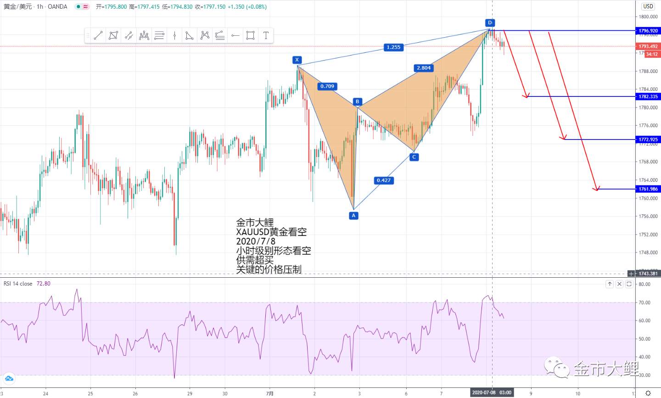Click the 1h interval label
Image resolution: width=661 pixels, height=398 pixels.
40,7
